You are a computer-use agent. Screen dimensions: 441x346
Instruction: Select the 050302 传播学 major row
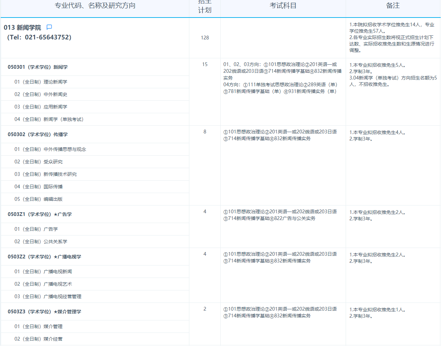pyautogui.click(x=38, y=134)
